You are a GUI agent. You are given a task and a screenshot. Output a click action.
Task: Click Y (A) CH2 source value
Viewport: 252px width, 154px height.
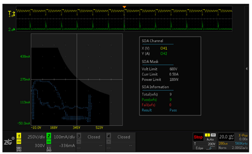pyautogui.click(x=164, y=54)
